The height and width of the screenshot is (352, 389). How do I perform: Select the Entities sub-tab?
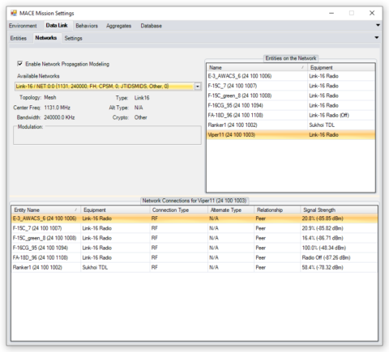coord(19,38)
